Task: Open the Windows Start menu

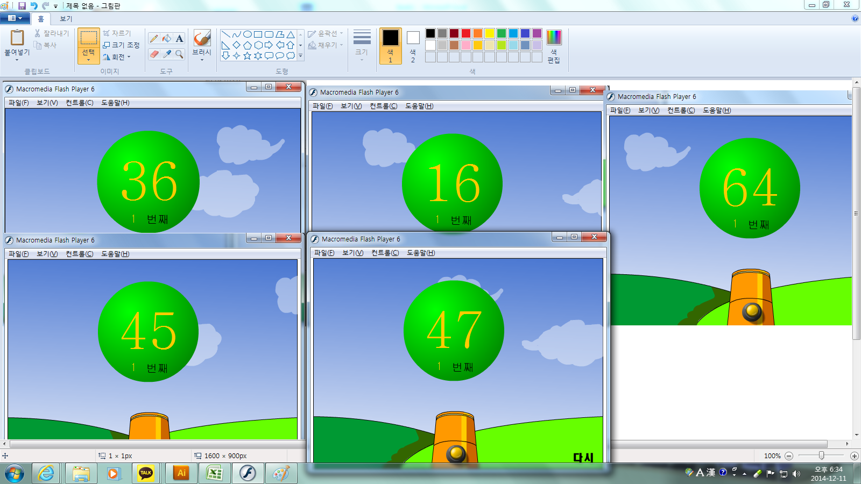Action: coord(15,474)
